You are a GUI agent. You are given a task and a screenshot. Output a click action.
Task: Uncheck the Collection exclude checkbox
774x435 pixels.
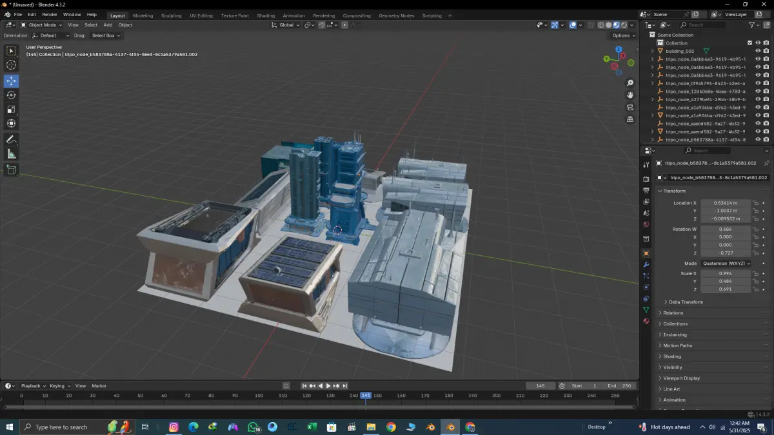click(x=749, y=43)
